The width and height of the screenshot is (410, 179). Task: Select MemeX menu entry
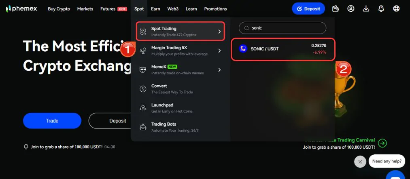[181, 69]
